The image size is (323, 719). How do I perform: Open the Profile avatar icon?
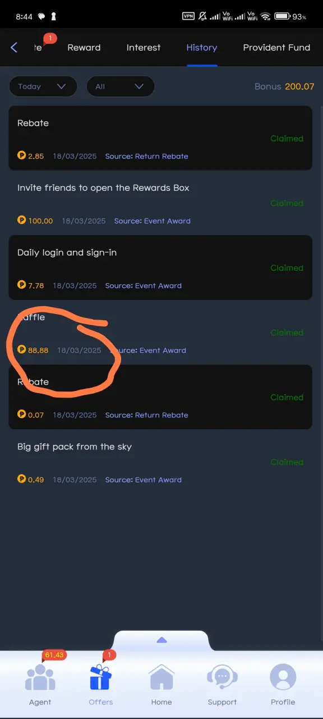pos(283,678)
